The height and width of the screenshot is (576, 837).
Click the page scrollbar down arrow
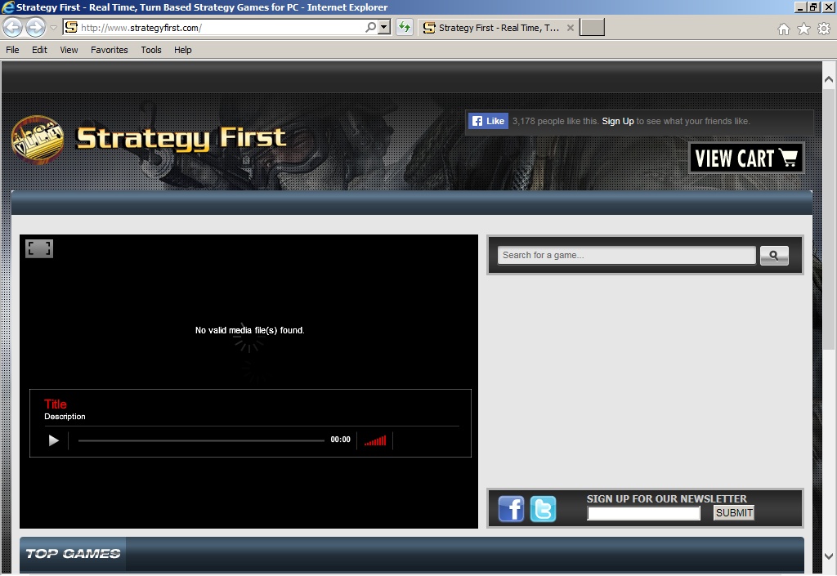(829, 556)
